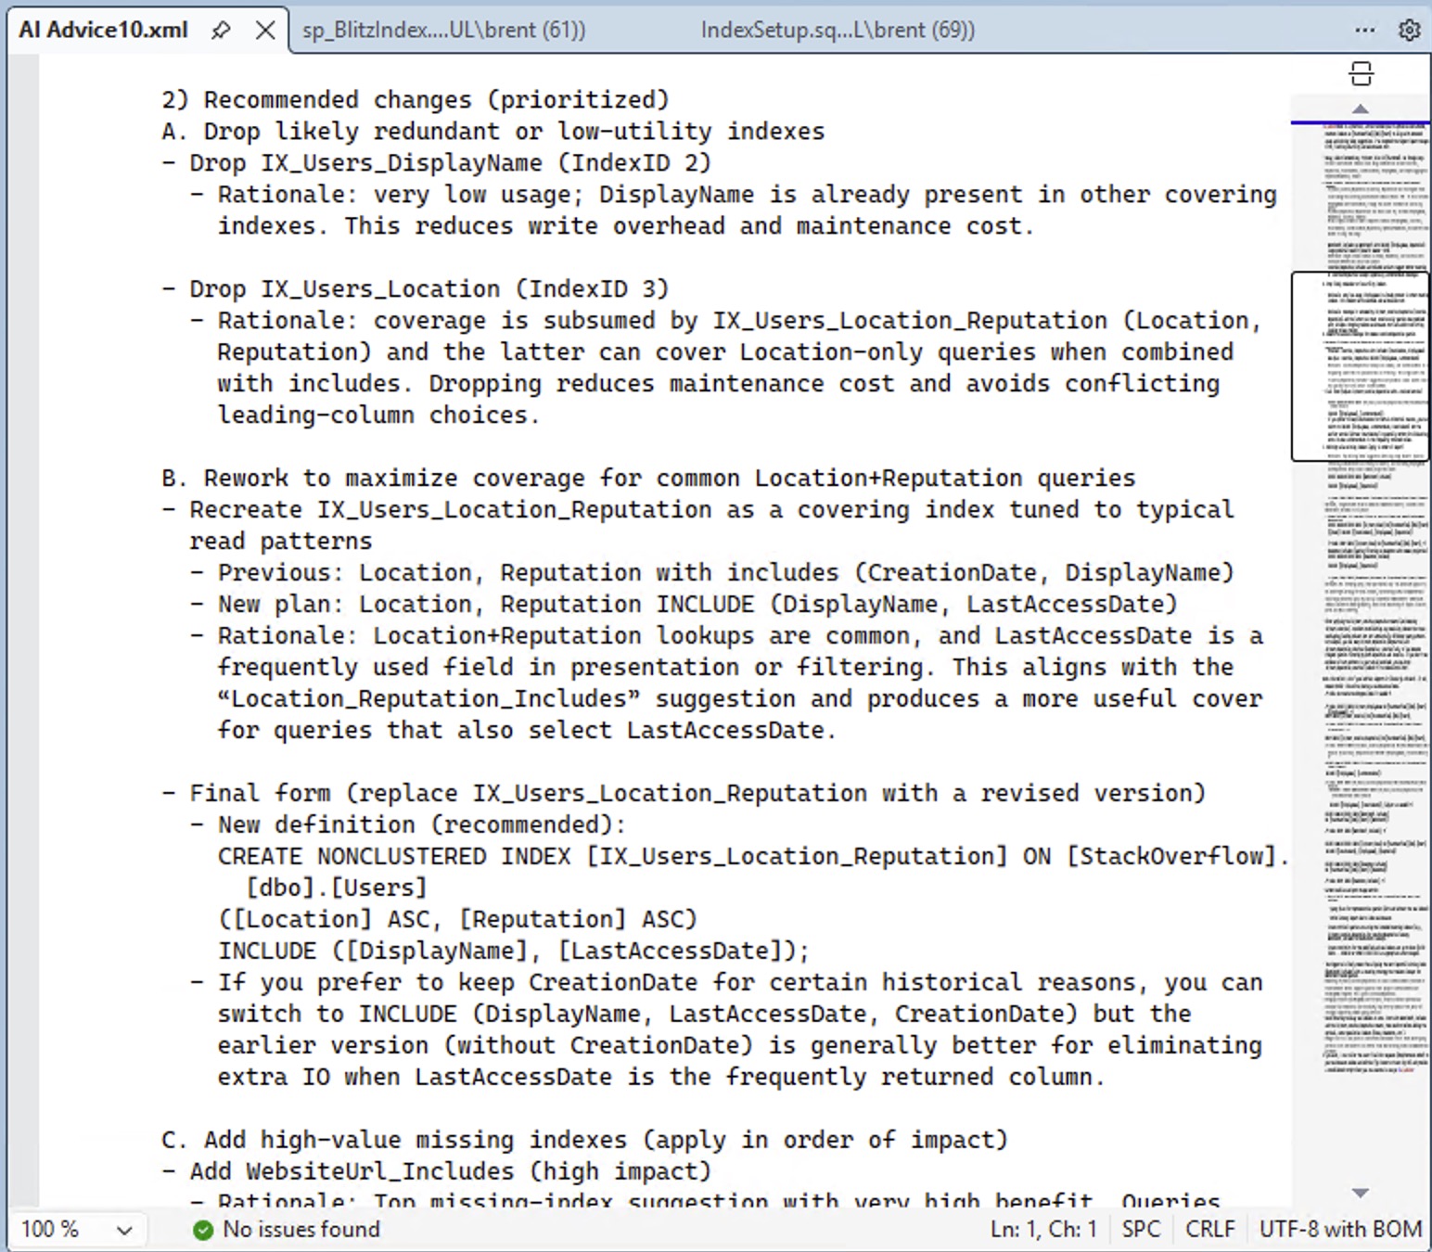This screenshot has height=1252, width=1432.
Task: Click the Ln: 1, Ch: 1 indicator
Action: pyautogui.click(x=1043, y=1230)
